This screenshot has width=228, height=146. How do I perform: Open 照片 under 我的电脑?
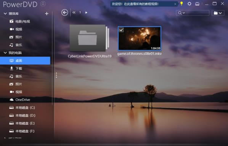pos(16,84)
